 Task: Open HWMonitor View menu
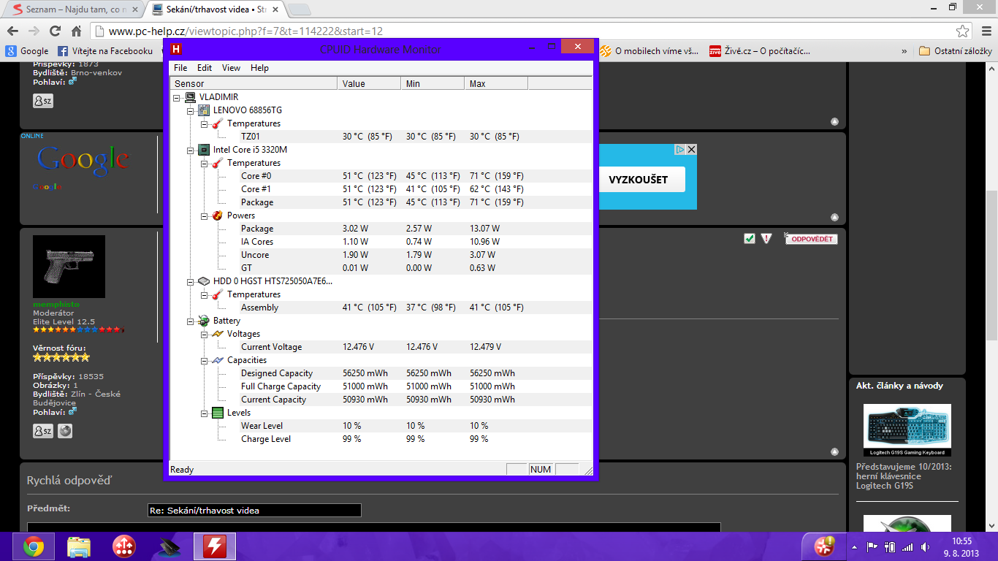231,68
